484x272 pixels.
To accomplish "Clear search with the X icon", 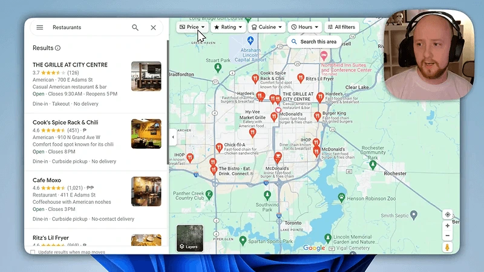I will (x=154, y=27).
